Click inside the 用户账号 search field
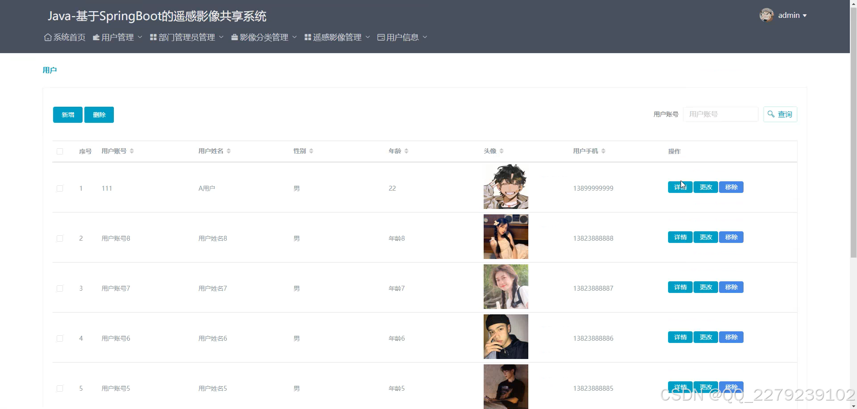Viewport: 857px width, 409px height. 721,114
